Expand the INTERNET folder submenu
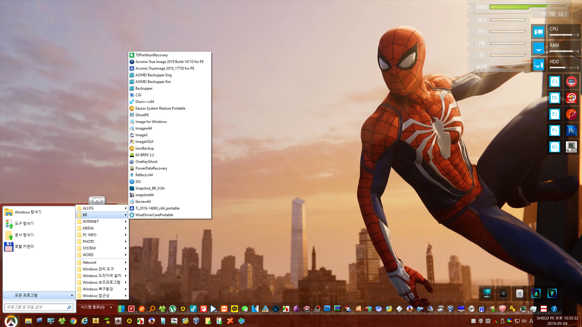Screen dimensions: 582x327 [102, 221]
